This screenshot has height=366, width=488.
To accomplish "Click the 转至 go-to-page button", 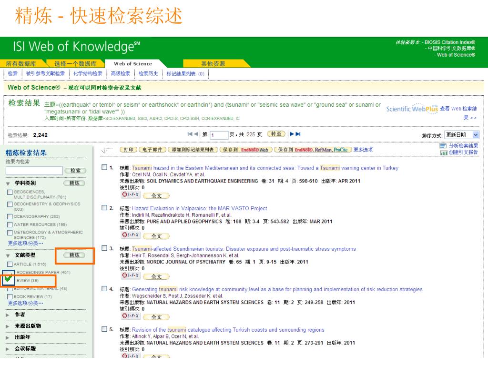I will click(x=276, y=134).
